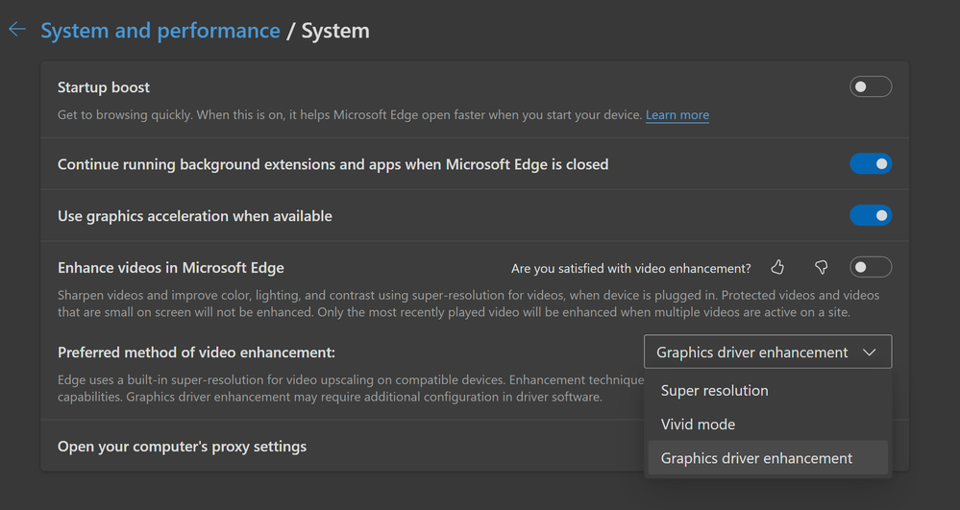Choose Vivid mode from the list

point(768,425)
